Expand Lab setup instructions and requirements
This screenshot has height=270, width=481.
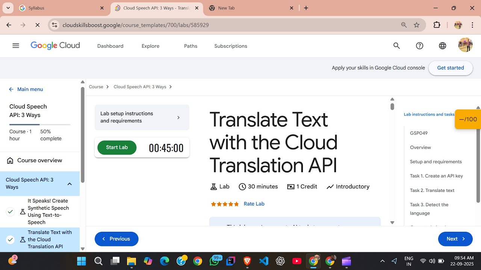coord(142,117)
